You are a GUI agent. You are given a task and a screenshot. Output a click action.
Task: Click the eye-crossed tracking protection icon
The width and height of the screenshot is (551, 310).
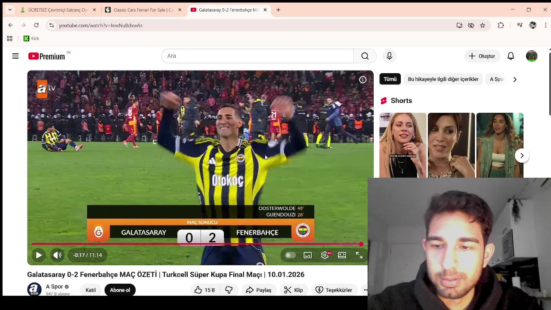click(471, 25)
